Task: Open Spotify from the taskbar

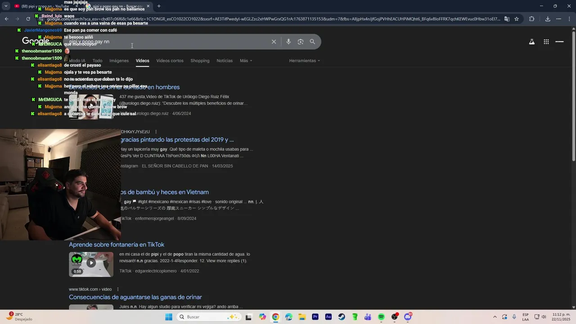Action: 381,317
